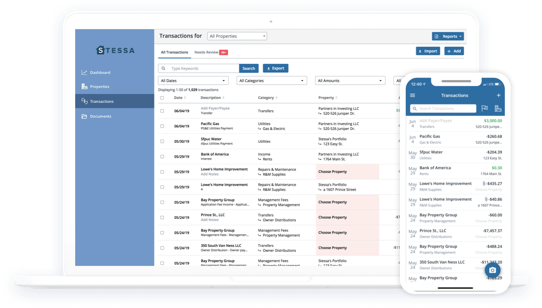Check the Pacific Gas transaction checkbox
Screen dimensions: 542x308
point(162,126)
